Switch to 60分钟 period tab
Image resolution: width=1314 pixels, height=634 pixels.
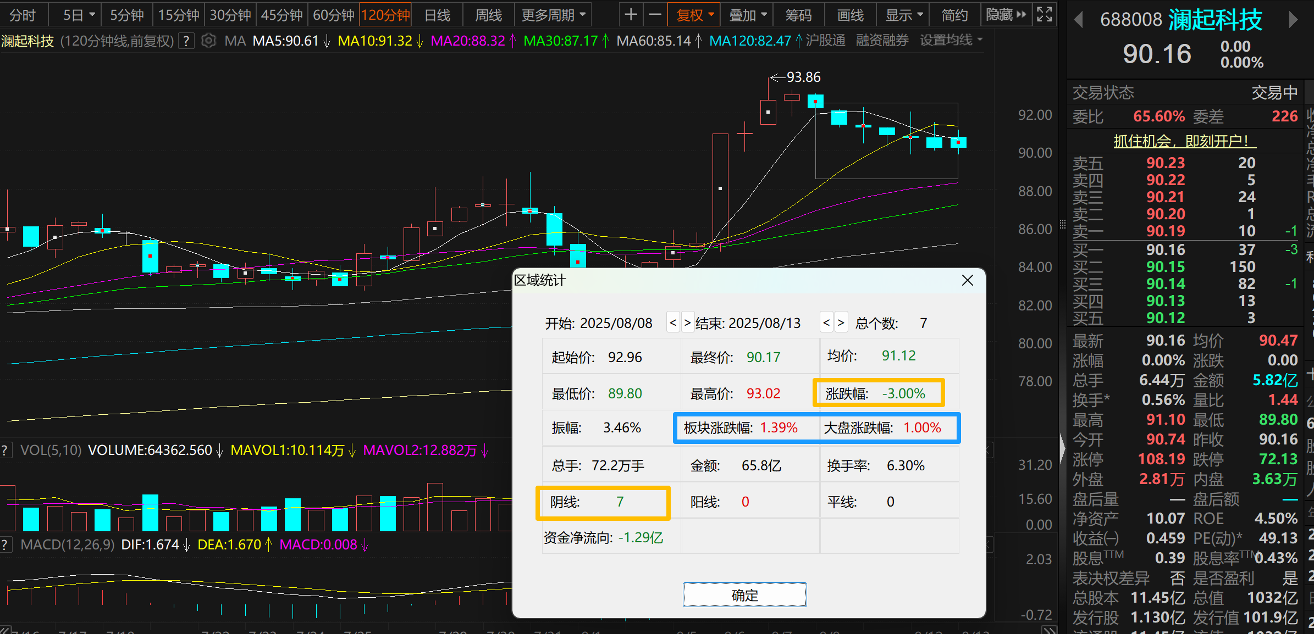333,15
